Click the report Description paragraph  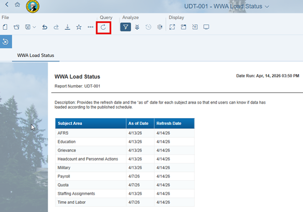pyautogui.click(x=160, y=105)
